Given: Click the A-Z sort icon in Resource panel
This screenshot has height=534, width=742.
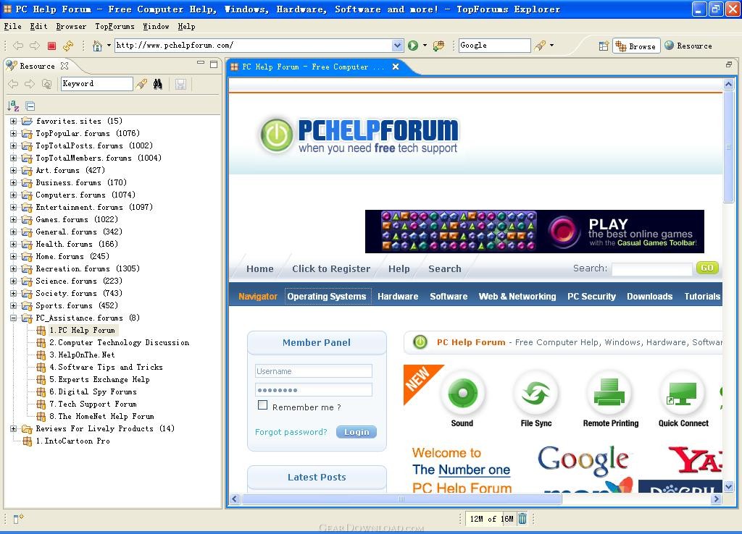Looking at the screenshot, I should pos(13,106).
